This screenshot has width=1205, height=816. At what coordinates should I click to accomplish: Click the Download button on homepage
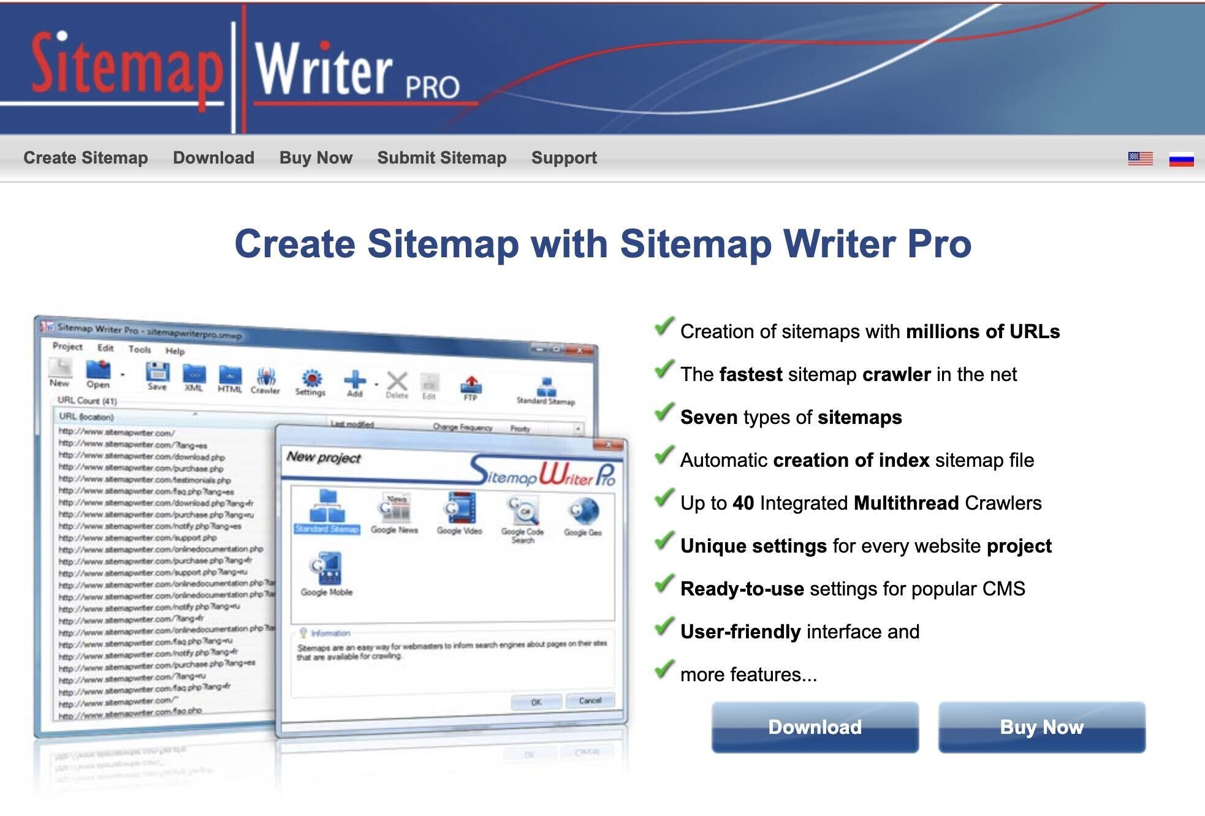click(x=813, y=727)
